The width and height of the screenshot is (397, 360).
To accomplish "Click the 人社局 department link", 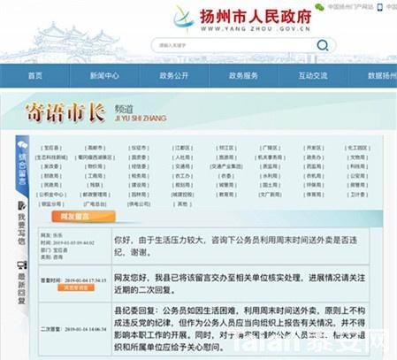I will tap(183, 157).
